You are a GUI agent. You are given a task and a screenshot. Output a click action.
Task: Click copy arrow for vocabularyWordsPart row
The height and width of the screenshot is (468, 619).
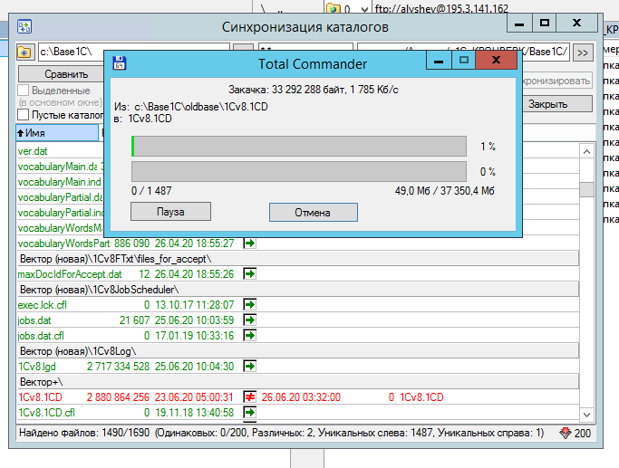[x=249, y=244]
